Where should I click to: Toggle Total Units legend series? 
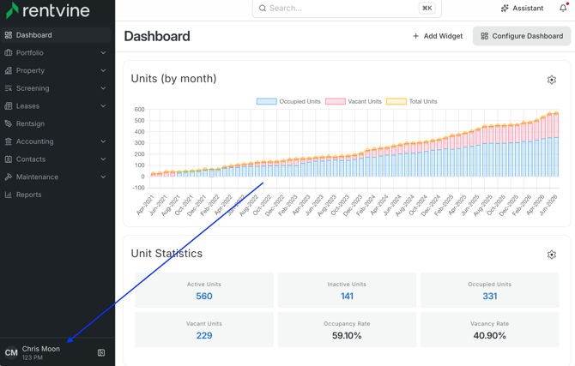tap(412, 101)
